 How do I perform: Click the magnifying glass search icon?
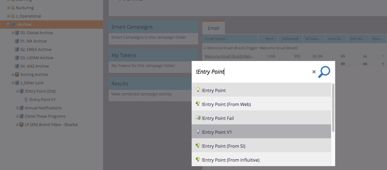tap(324, 72)
